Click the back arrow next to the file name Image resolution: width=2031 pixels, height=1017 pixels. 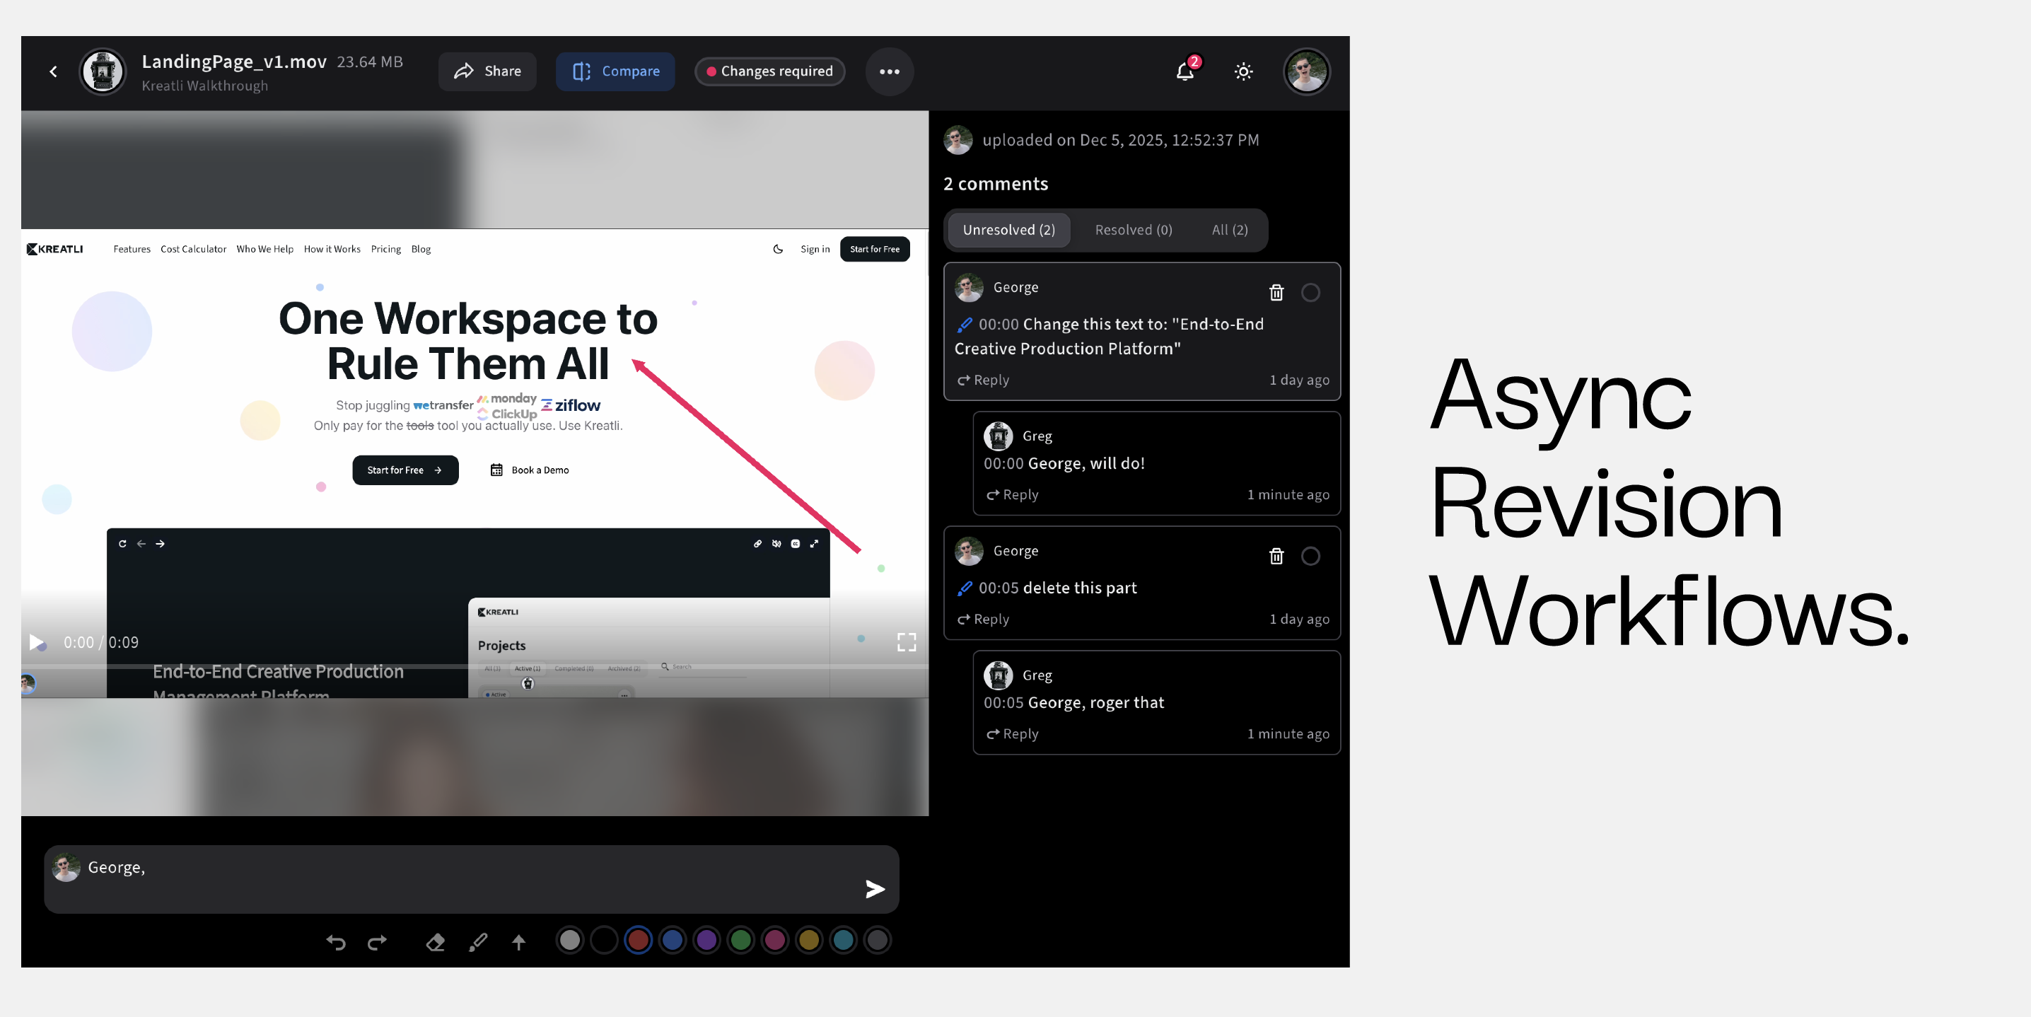tap(53, 71)
